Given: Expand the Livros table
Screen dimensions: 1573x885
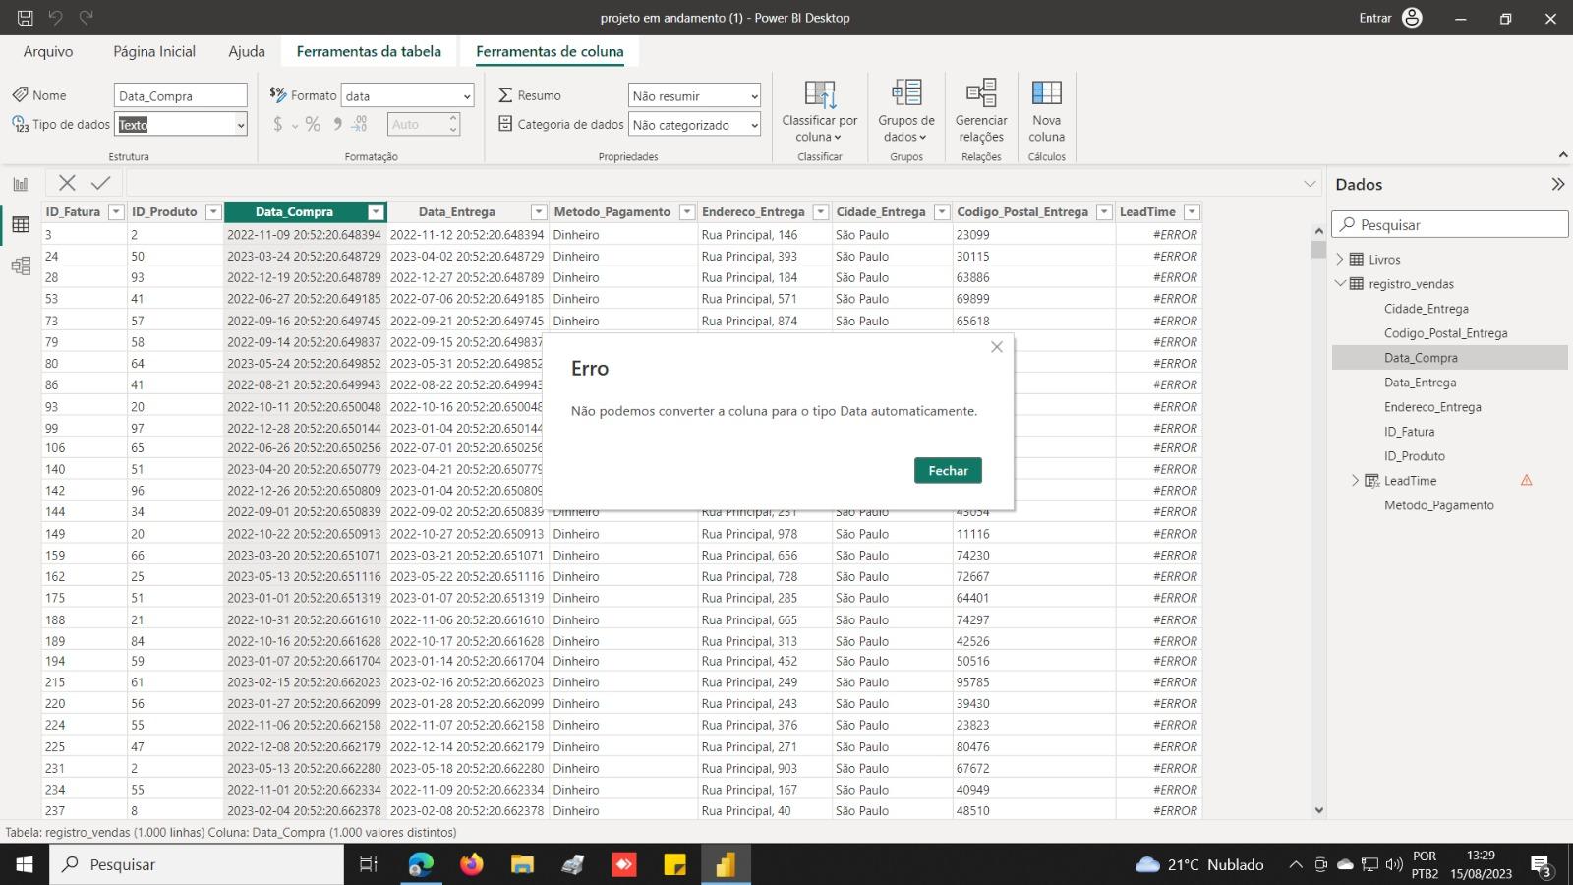Looking at the screenshot, I should 1340,260.
